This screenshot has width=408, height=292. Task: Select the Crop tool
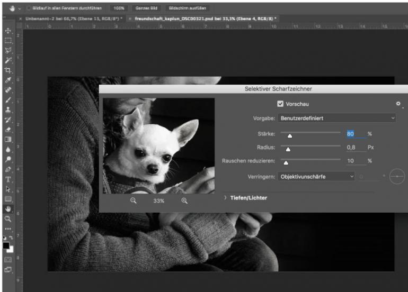(8, 70)
